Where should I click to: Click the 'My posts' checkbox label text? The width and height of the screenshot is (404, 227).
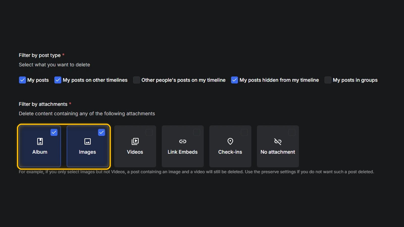[x=38, y=80]
